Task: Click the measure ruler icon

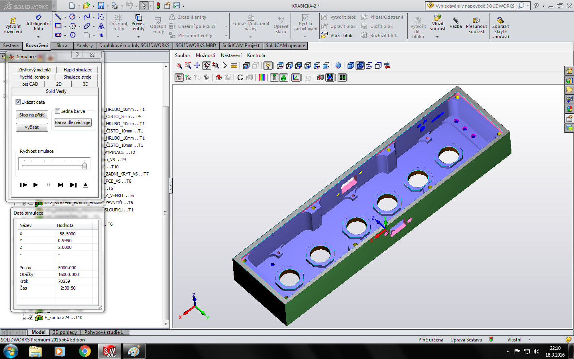Action: pyautogui.click(x=234, y=66)
